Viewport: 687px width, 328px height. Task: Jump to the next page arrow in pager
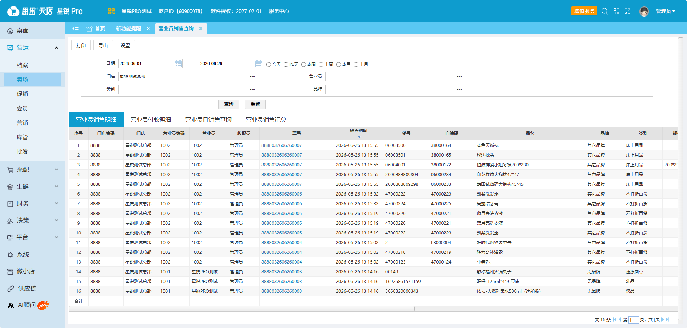pos(663,319)
